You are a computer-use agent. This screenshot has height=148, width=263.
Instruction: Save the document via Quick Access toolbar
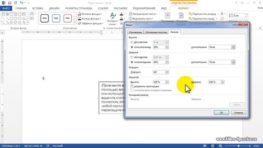click(x=9, y=3)
